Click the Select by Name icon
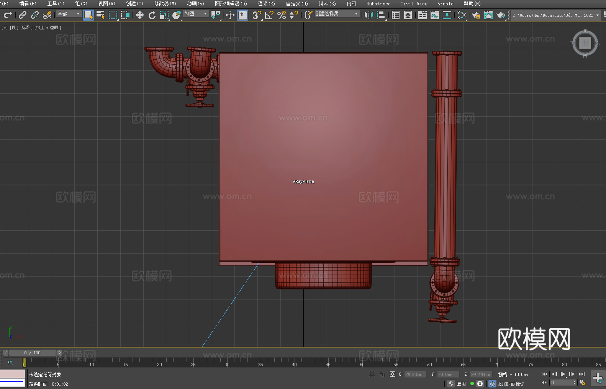Screen dimensions: 606x389 [101, 15]
